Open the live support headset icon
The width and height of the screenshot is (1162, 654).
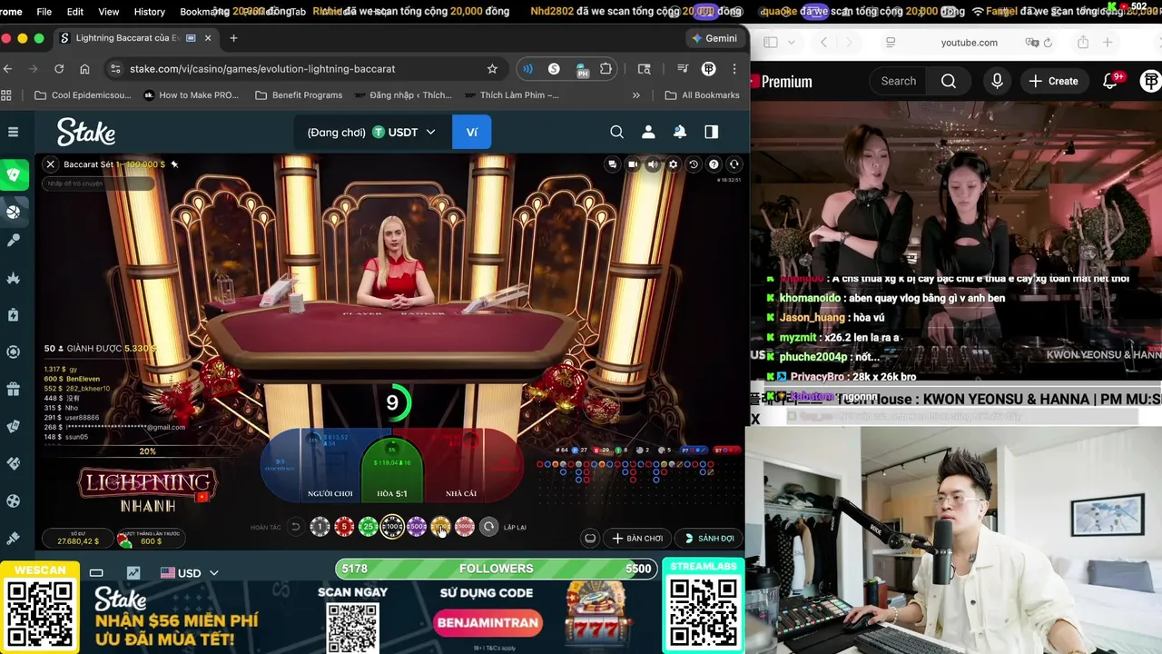734,164
